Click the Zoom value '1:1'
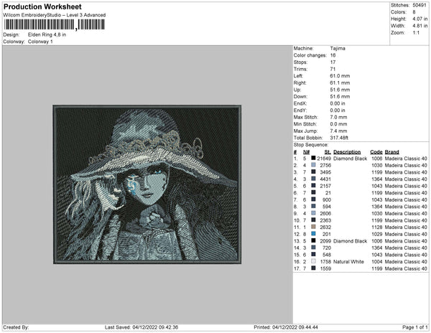 (416, 33)
